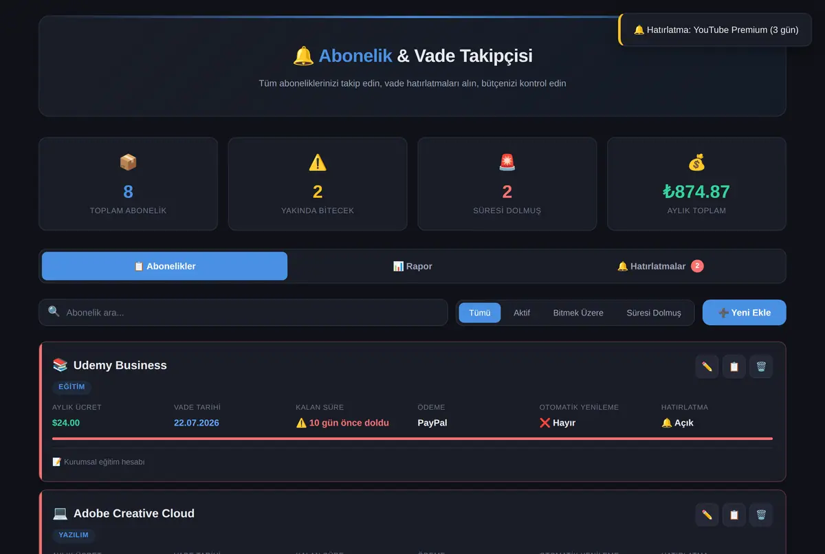Screen dimensions: 825x554
Task: Click the money bag icon above Aylık Toplam
Action: (x=696, y=162)
